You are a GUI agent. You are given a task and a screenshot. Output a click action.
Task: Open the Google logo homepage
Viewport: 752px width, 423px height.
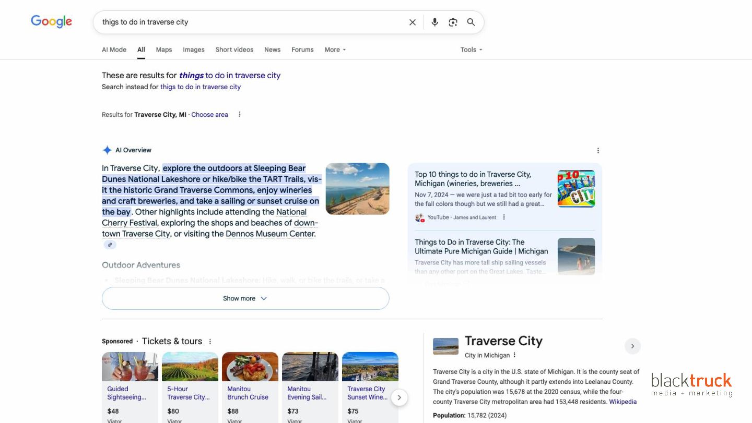pyautogui.click(x=51, y=21)
